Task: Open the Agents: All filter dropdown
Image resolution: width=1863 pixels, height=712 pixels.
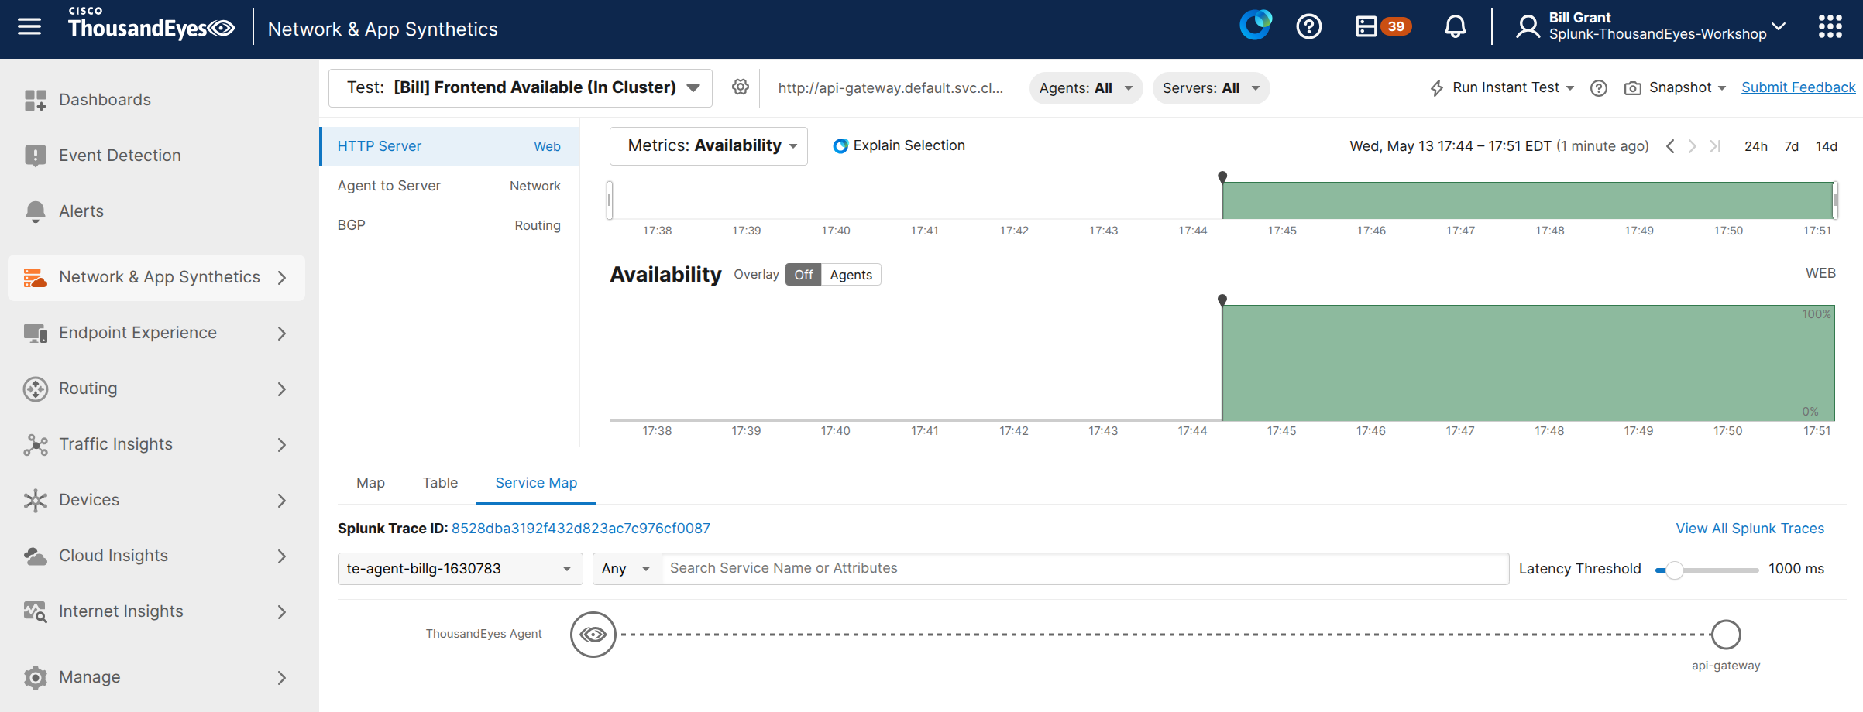Action: point(1085,88)
